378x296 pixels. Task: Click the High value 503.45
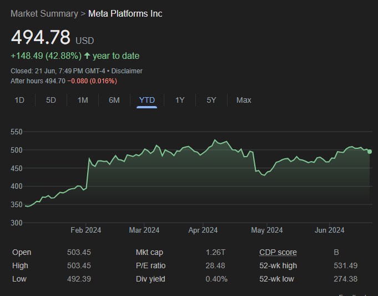[x=79, y=265]
